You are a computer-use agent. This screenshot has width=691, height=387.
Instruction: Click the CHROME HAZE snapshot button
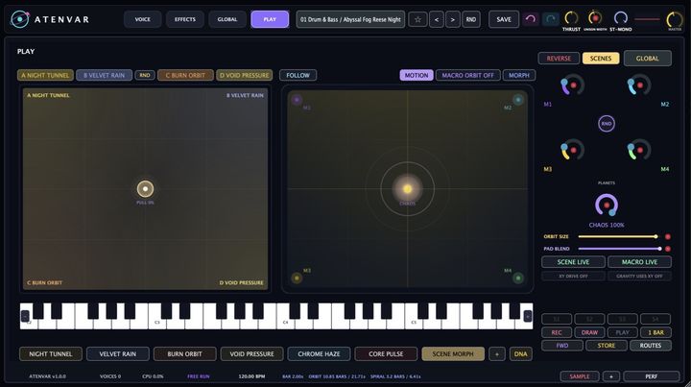[319, 354]
